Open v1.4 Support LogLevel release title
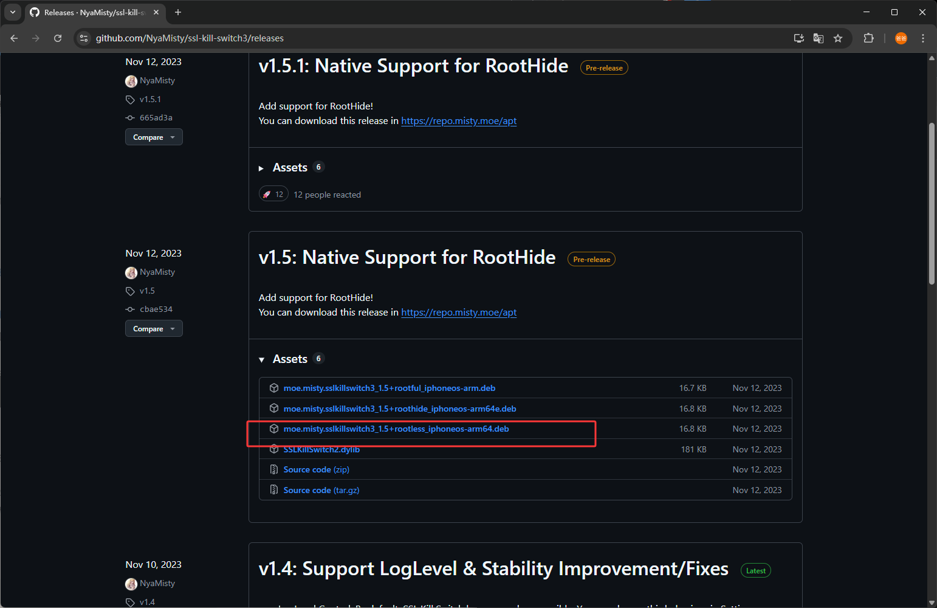The height and width of the screenshot is (608, 937). (493, 568)
